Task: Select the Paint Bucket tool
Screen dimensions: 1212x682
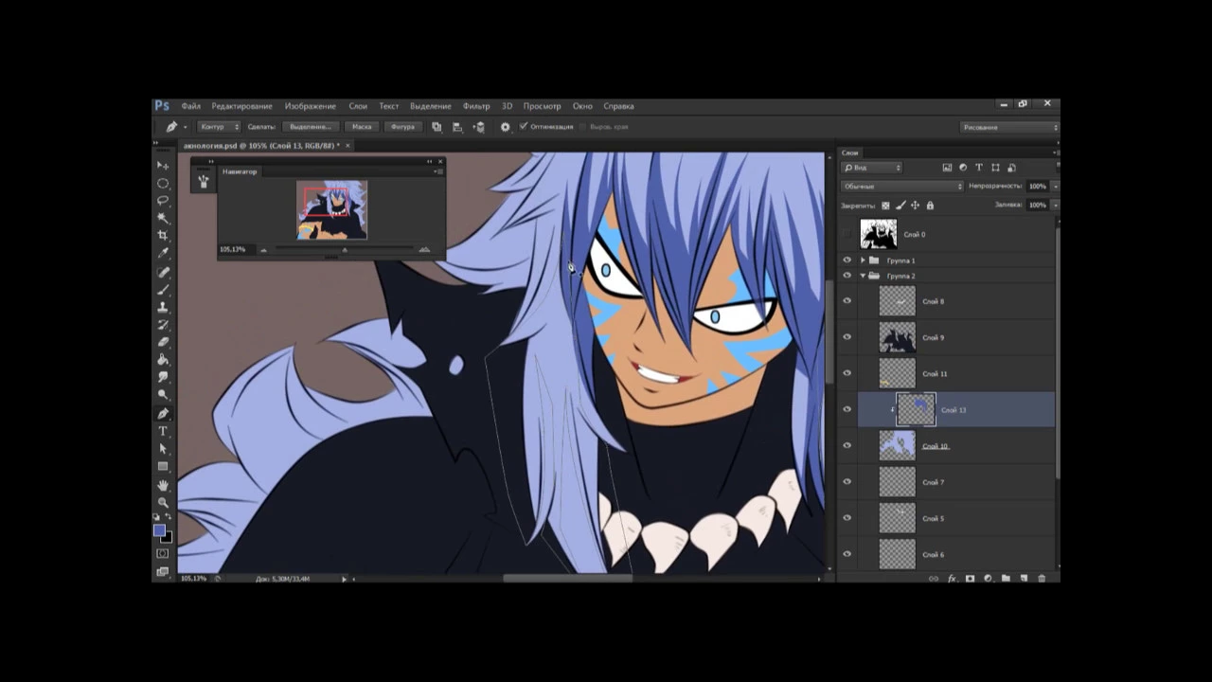Action: (x=163, y=360)
